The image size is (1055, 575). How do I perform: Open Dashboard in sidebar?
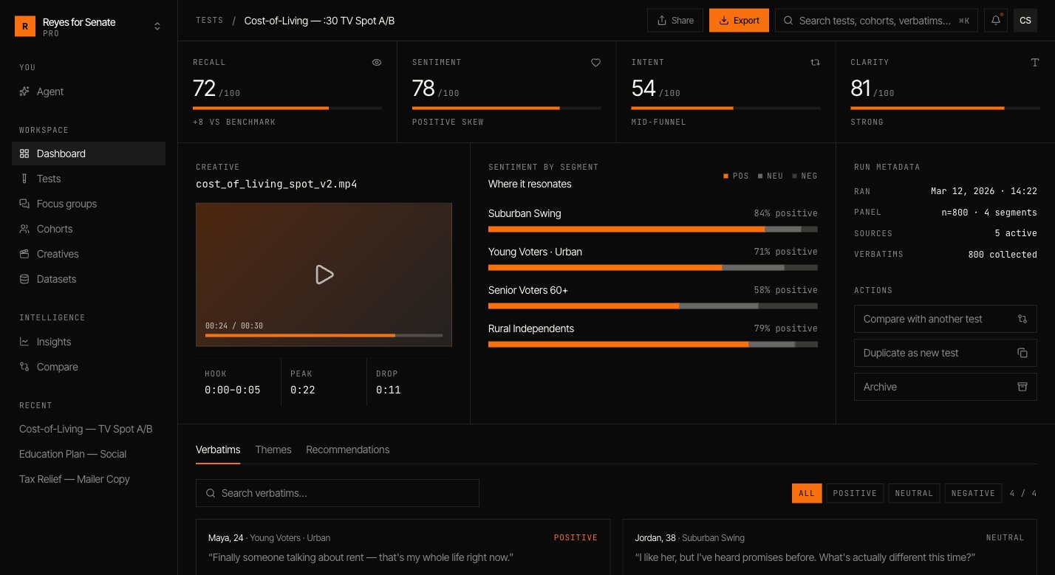[89, 154]
